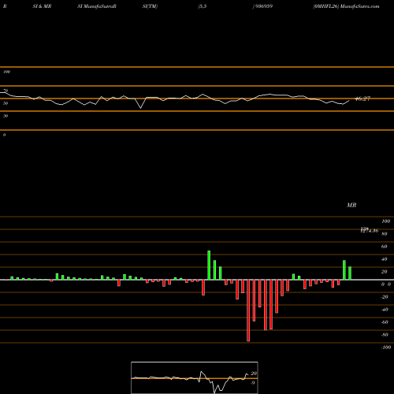Click the sharp dip in the RSI line

pos(140,107)
